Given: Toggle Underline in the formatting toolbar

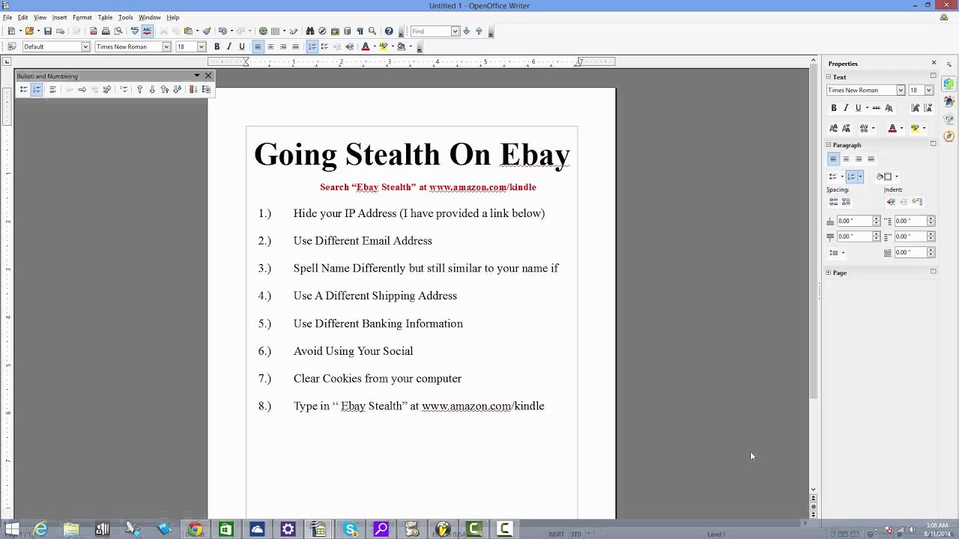Looking at the screenshot, I should click(x=242, y=47).
